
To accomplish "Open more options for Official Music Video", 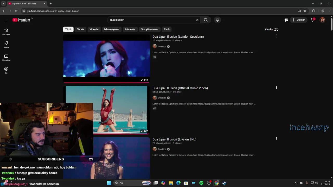I will 276,88.
